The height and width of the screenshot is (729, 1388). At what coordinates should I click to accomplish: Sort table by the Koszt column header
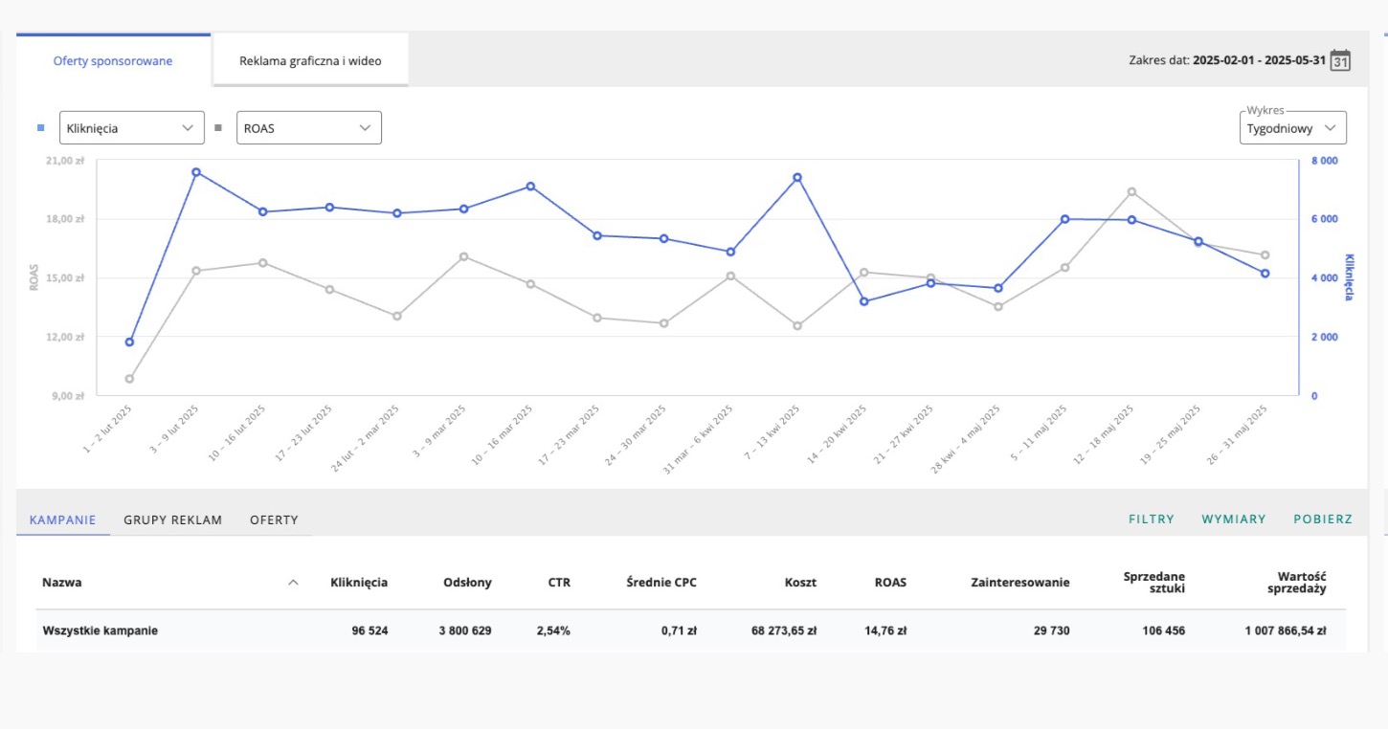[800, 583]
